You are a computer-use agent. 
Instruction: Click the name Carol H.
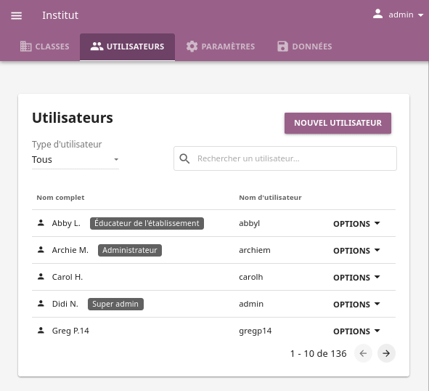[x=68, y=277]
